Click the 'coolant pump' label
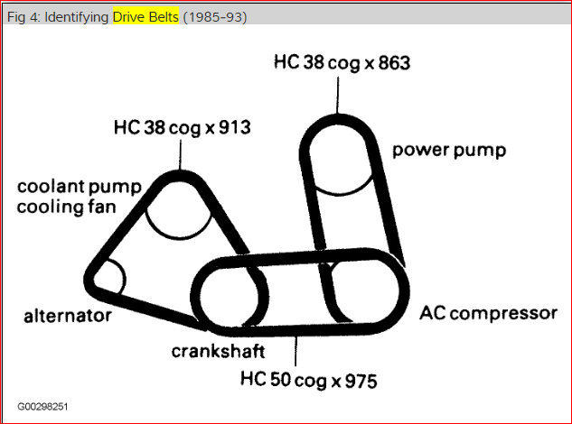Viewport: 572px width, 424px height. tap(80, 187)
